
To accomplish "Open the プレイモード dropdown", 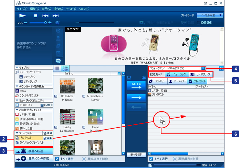I will 211,15.
